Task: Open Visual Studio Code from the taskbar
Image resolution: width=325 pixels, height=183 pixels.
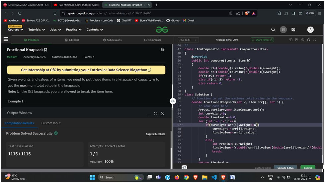Action: [x=214, y=177]
